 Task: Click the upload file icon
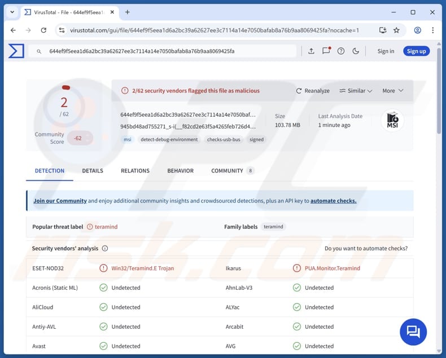311,51
